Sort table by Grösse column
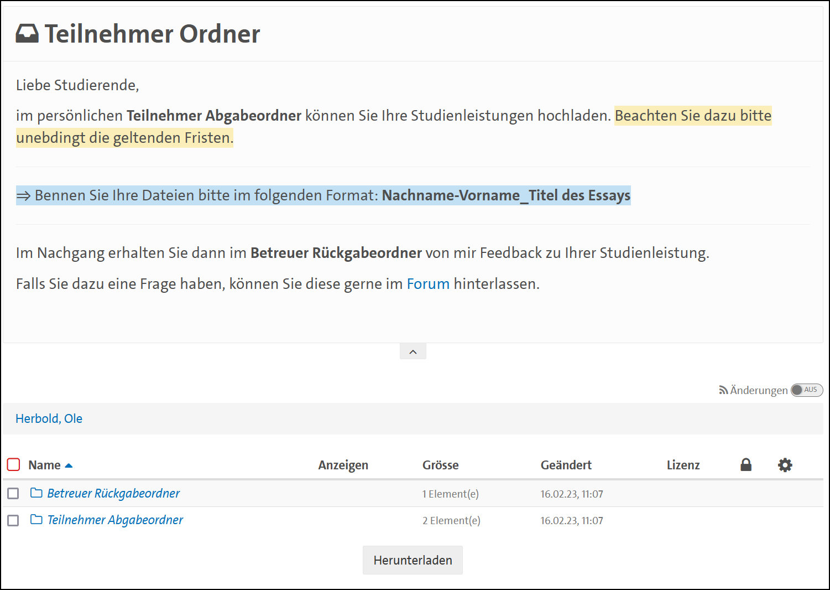830x590 pixels. 440,465
